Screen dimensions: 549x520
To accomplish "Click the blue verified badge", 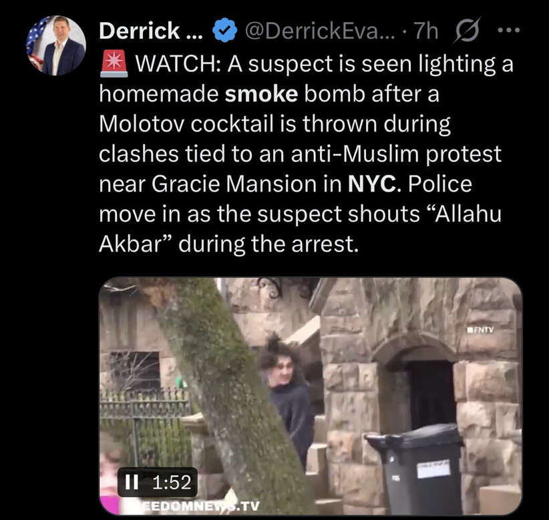I will pyautogui.click(x=224, y=31).
